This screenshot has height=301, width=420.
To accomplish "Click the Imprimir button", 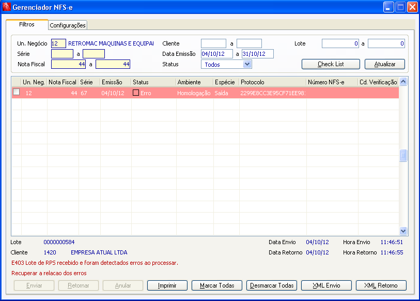I will pos(167,285).
